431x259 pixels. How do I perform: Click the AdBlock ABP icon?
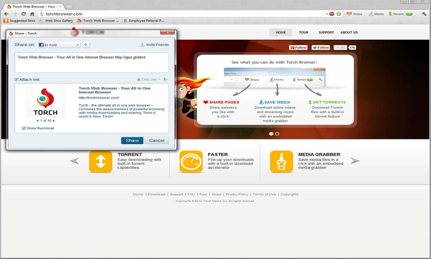click(332, 14)
